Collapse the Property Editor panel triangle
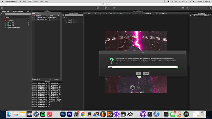The height and width of the screenshot is (119, 212). pyautogui.click(x=190, y=13)
